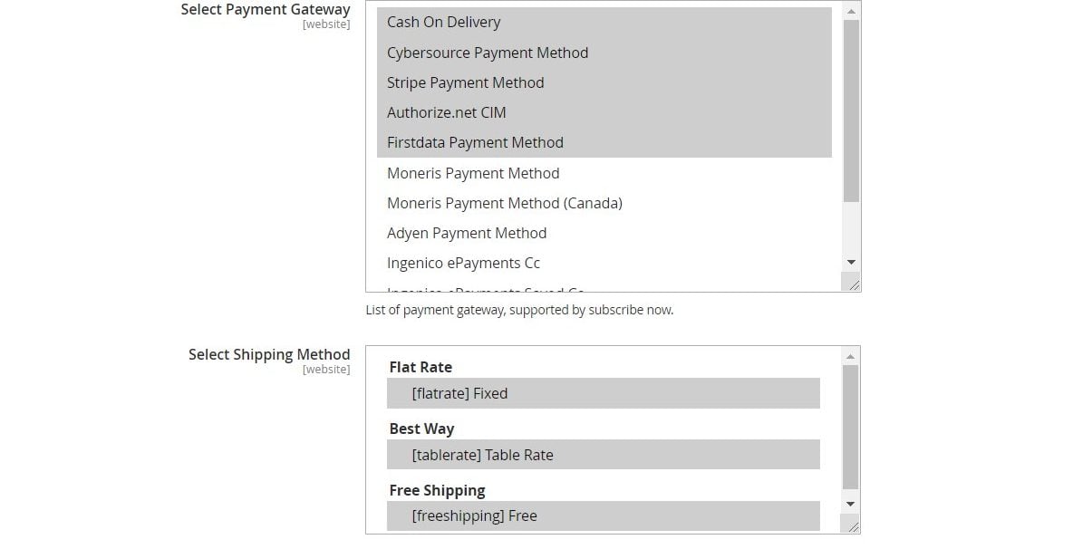The image size is (1073, 549).
Task: Click shipping method list resize handle
Action: (x=852, y=525)
